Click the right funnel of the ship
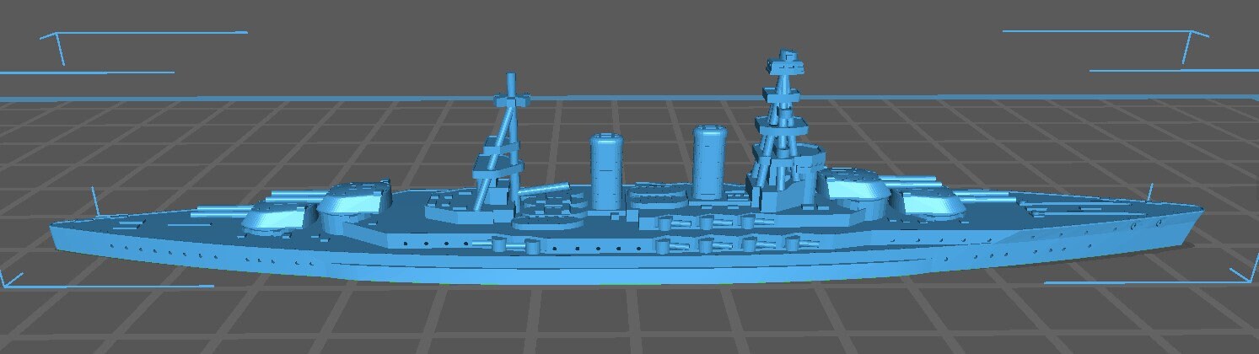The width and height of the screenshot is (1259, 354). (709, 164)
